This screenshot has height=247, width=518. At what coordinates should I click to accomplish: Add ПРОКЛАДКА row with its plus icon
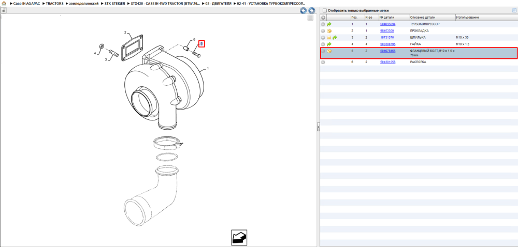pyautogui.click(x=323, y=31)
